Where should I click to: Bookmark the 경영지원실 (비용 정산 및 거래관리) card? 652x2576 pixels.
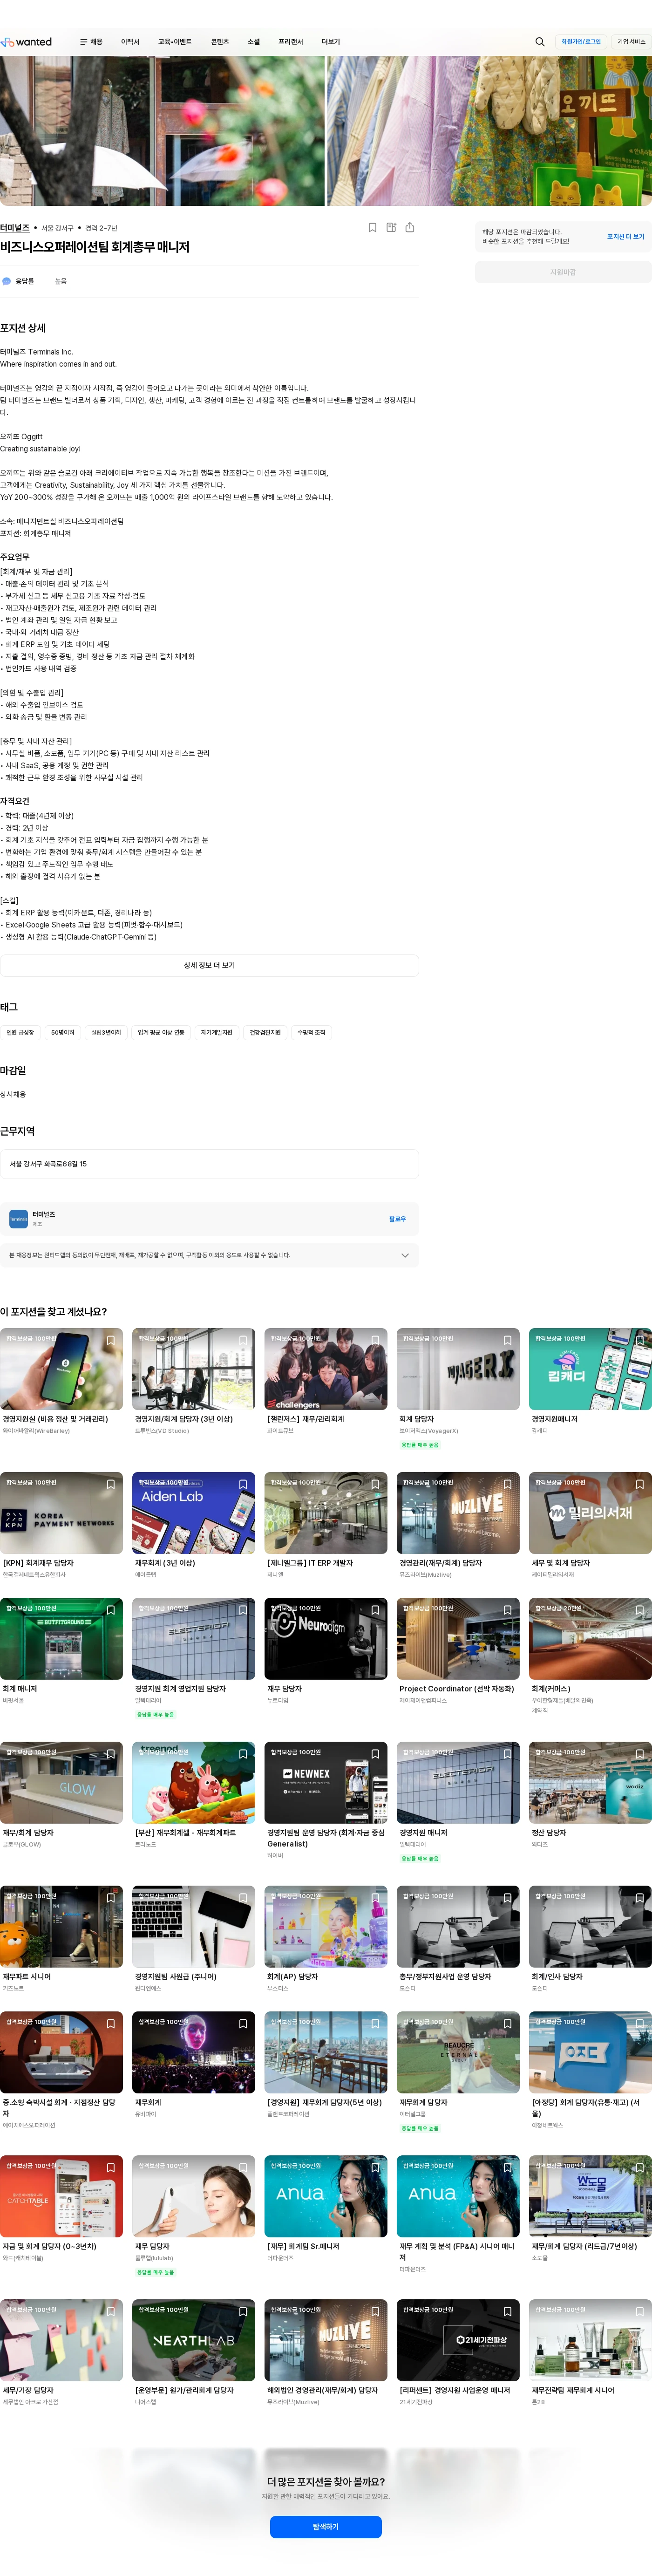coord(111,1341)
